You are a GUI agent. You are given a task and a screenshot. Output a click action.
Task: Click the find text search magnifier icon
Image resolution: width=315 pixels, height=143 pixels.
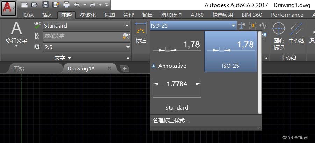pyautogui.click(x=126, y=36)
